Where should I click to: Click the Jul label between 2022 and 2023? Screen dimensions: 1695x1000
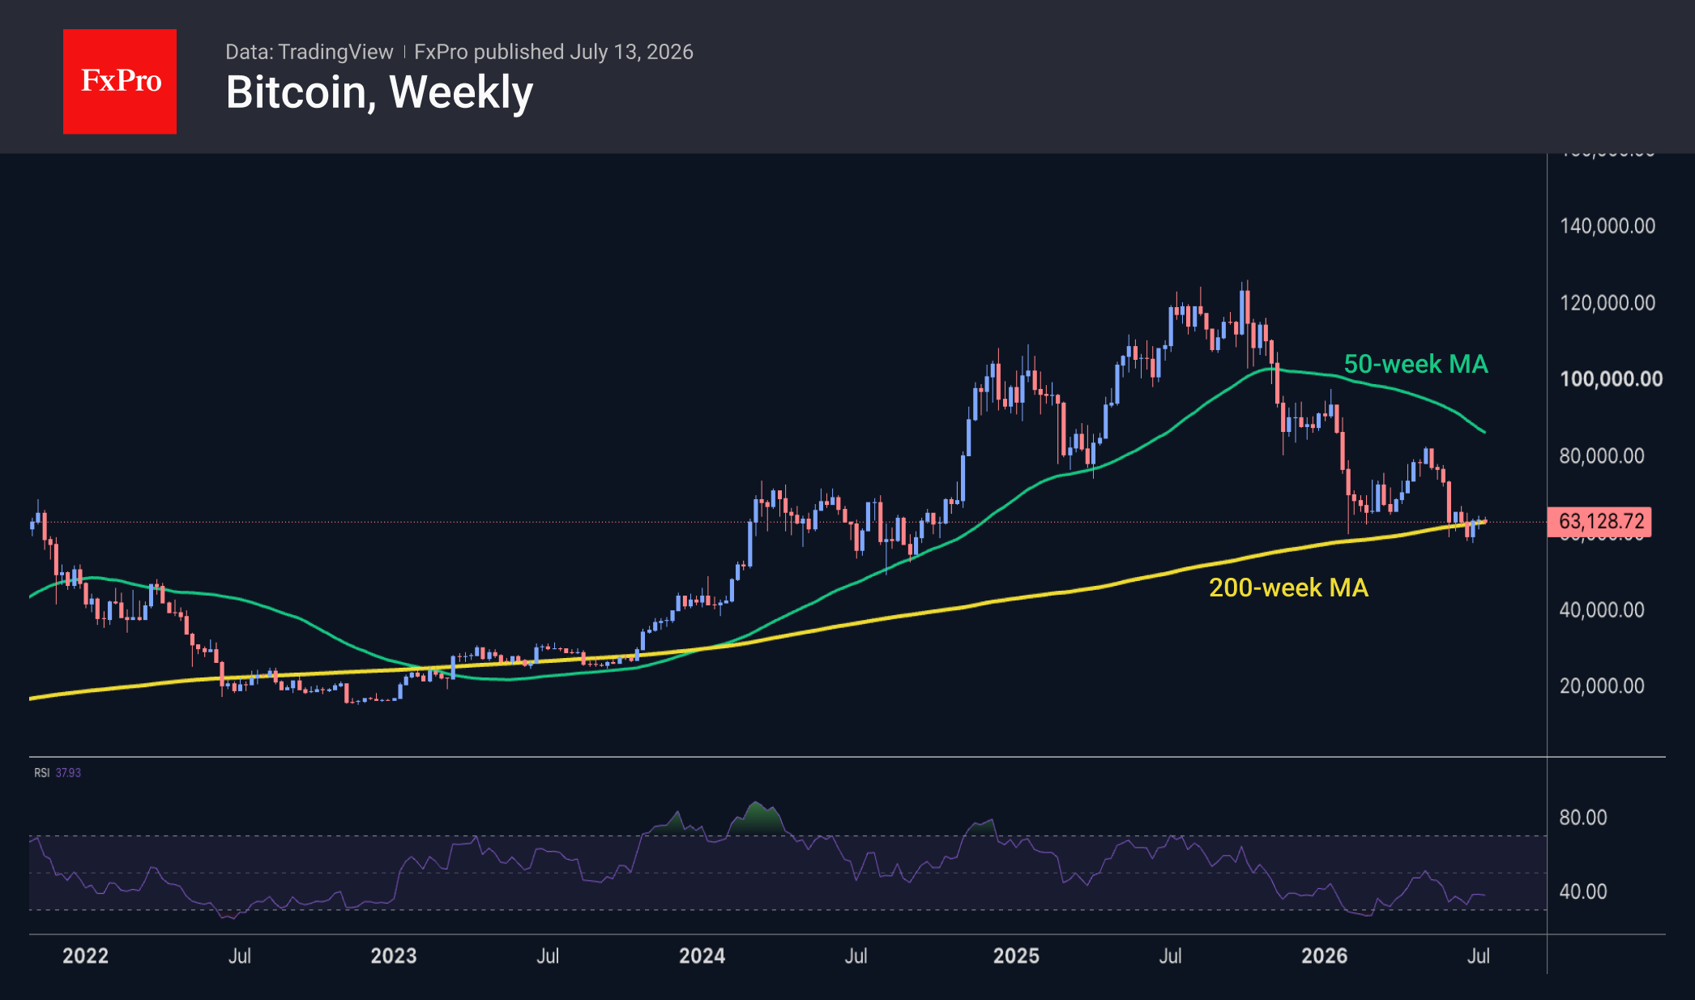point(240,956)
